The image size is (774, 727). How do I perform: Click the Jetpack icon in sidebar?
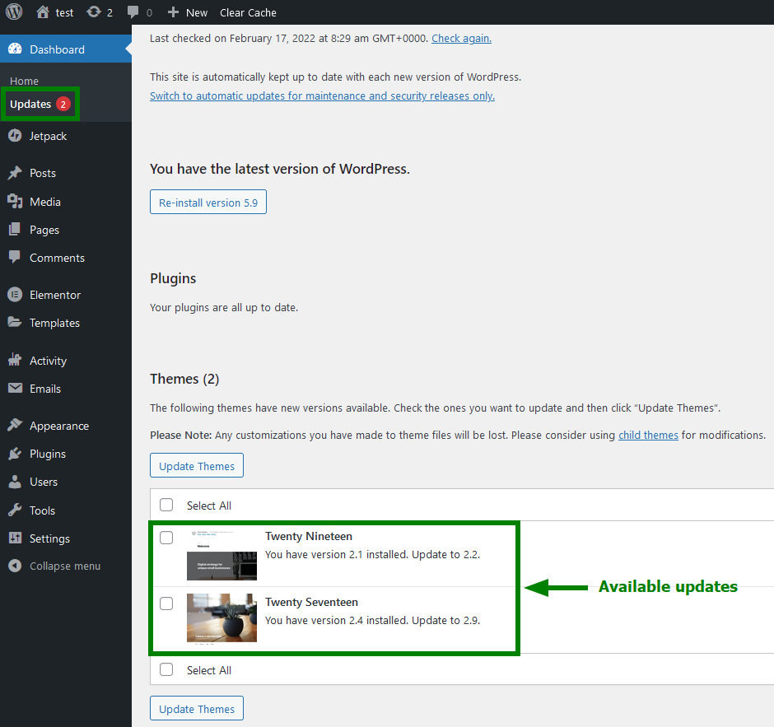[x=16, y=136]
